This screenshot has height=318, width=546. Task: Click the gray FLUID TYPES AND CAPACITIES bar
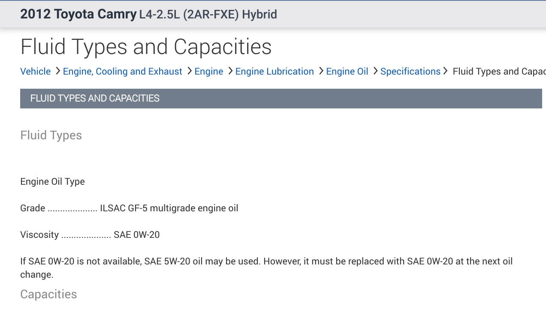(281, 99)
